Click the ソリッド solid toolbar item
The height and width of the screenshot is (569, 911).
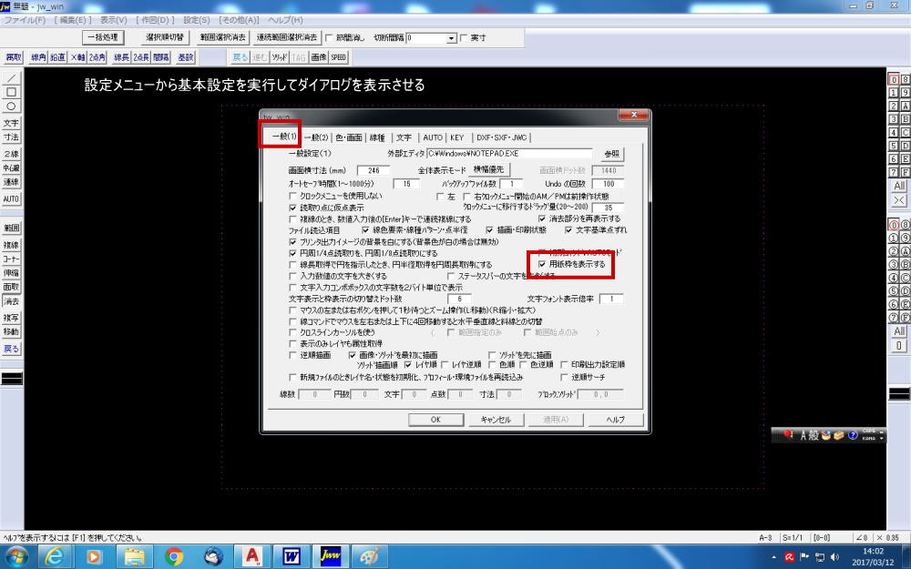click(280, 56)
